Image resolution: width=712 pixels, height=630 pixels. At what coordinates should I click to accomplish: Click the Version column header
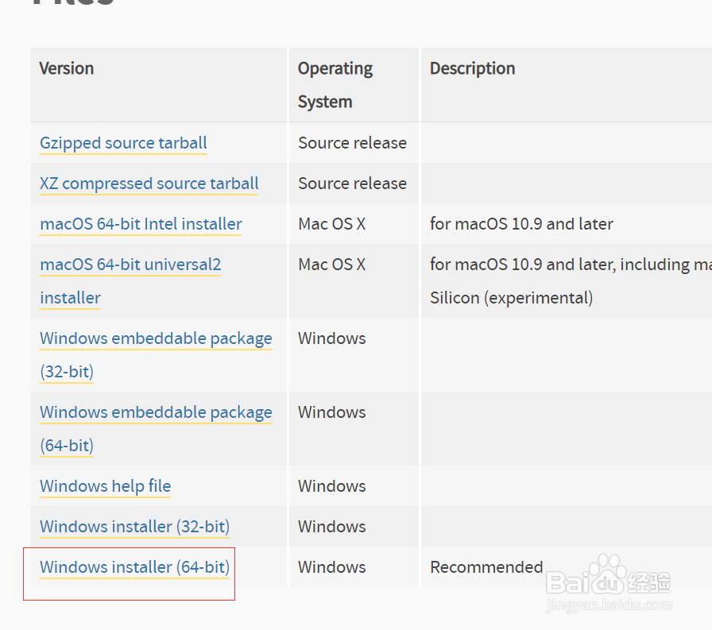point(66,68)
